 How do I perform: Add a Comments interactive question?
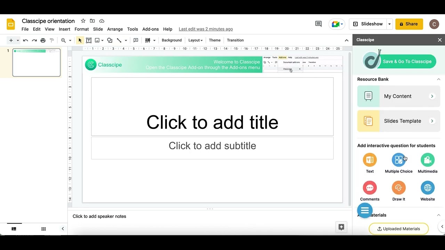point(370,188)
